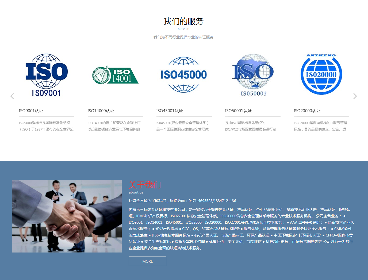Click the 'service' subtitle under the heading

click(183, 29)
